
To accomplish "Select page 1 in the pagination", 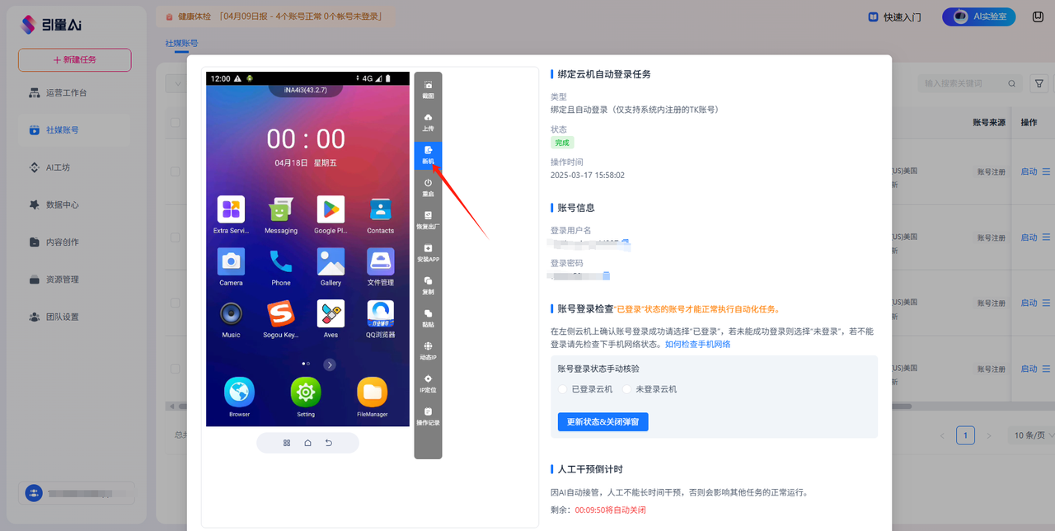I will click(x=965, y=435).
